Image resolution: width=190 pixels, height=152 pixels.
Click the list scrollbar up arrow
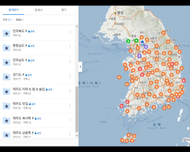pos(77,26)
